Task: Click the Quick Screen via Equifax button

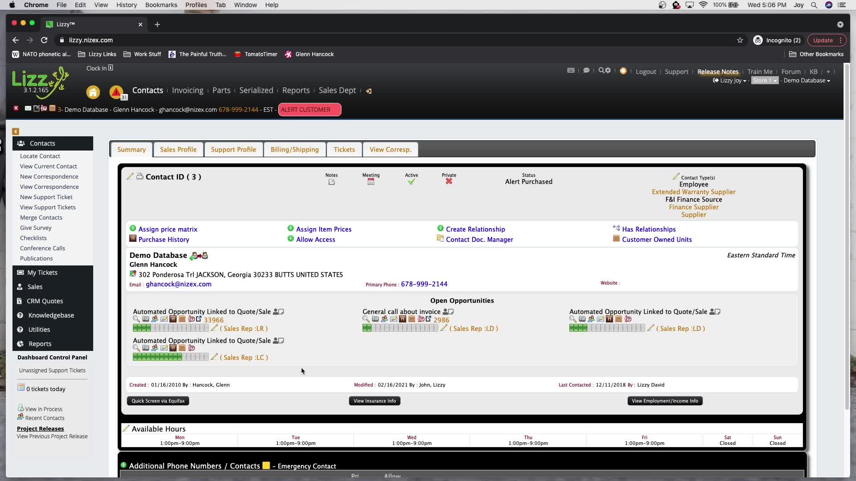Action: pyautogui.click(x=158, y=401)
